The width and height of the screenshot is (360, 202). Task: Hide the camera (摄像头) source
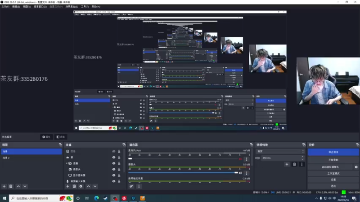tap(114, 169)
